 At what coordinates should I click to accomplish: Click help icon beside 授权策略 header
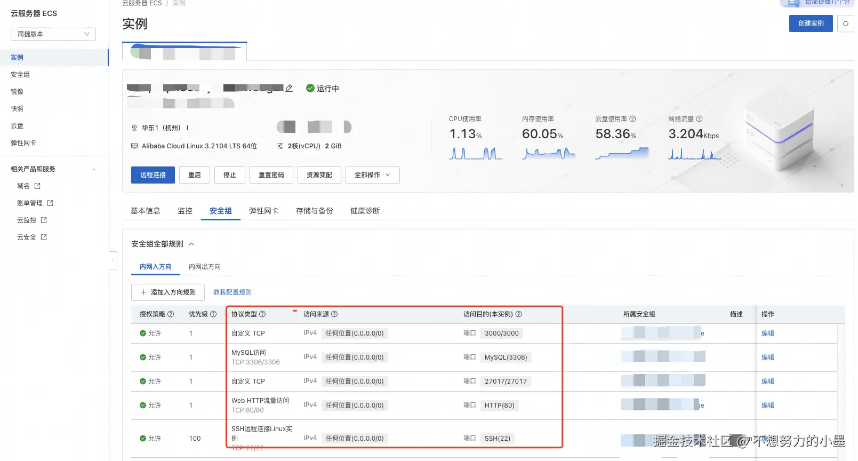click(x=171, y=314)
